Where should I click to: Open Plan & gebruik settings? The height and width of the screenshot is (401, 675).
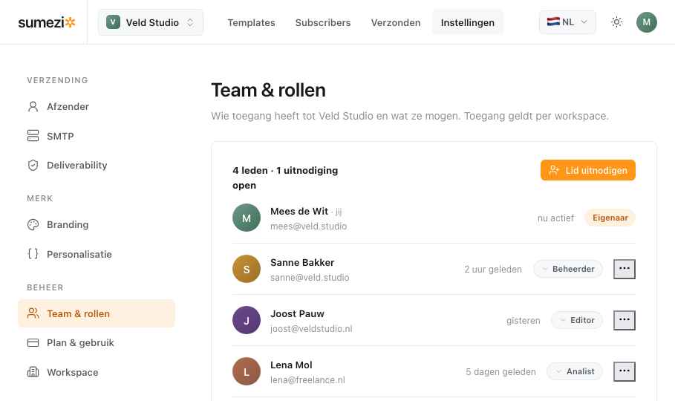(97, 343)
